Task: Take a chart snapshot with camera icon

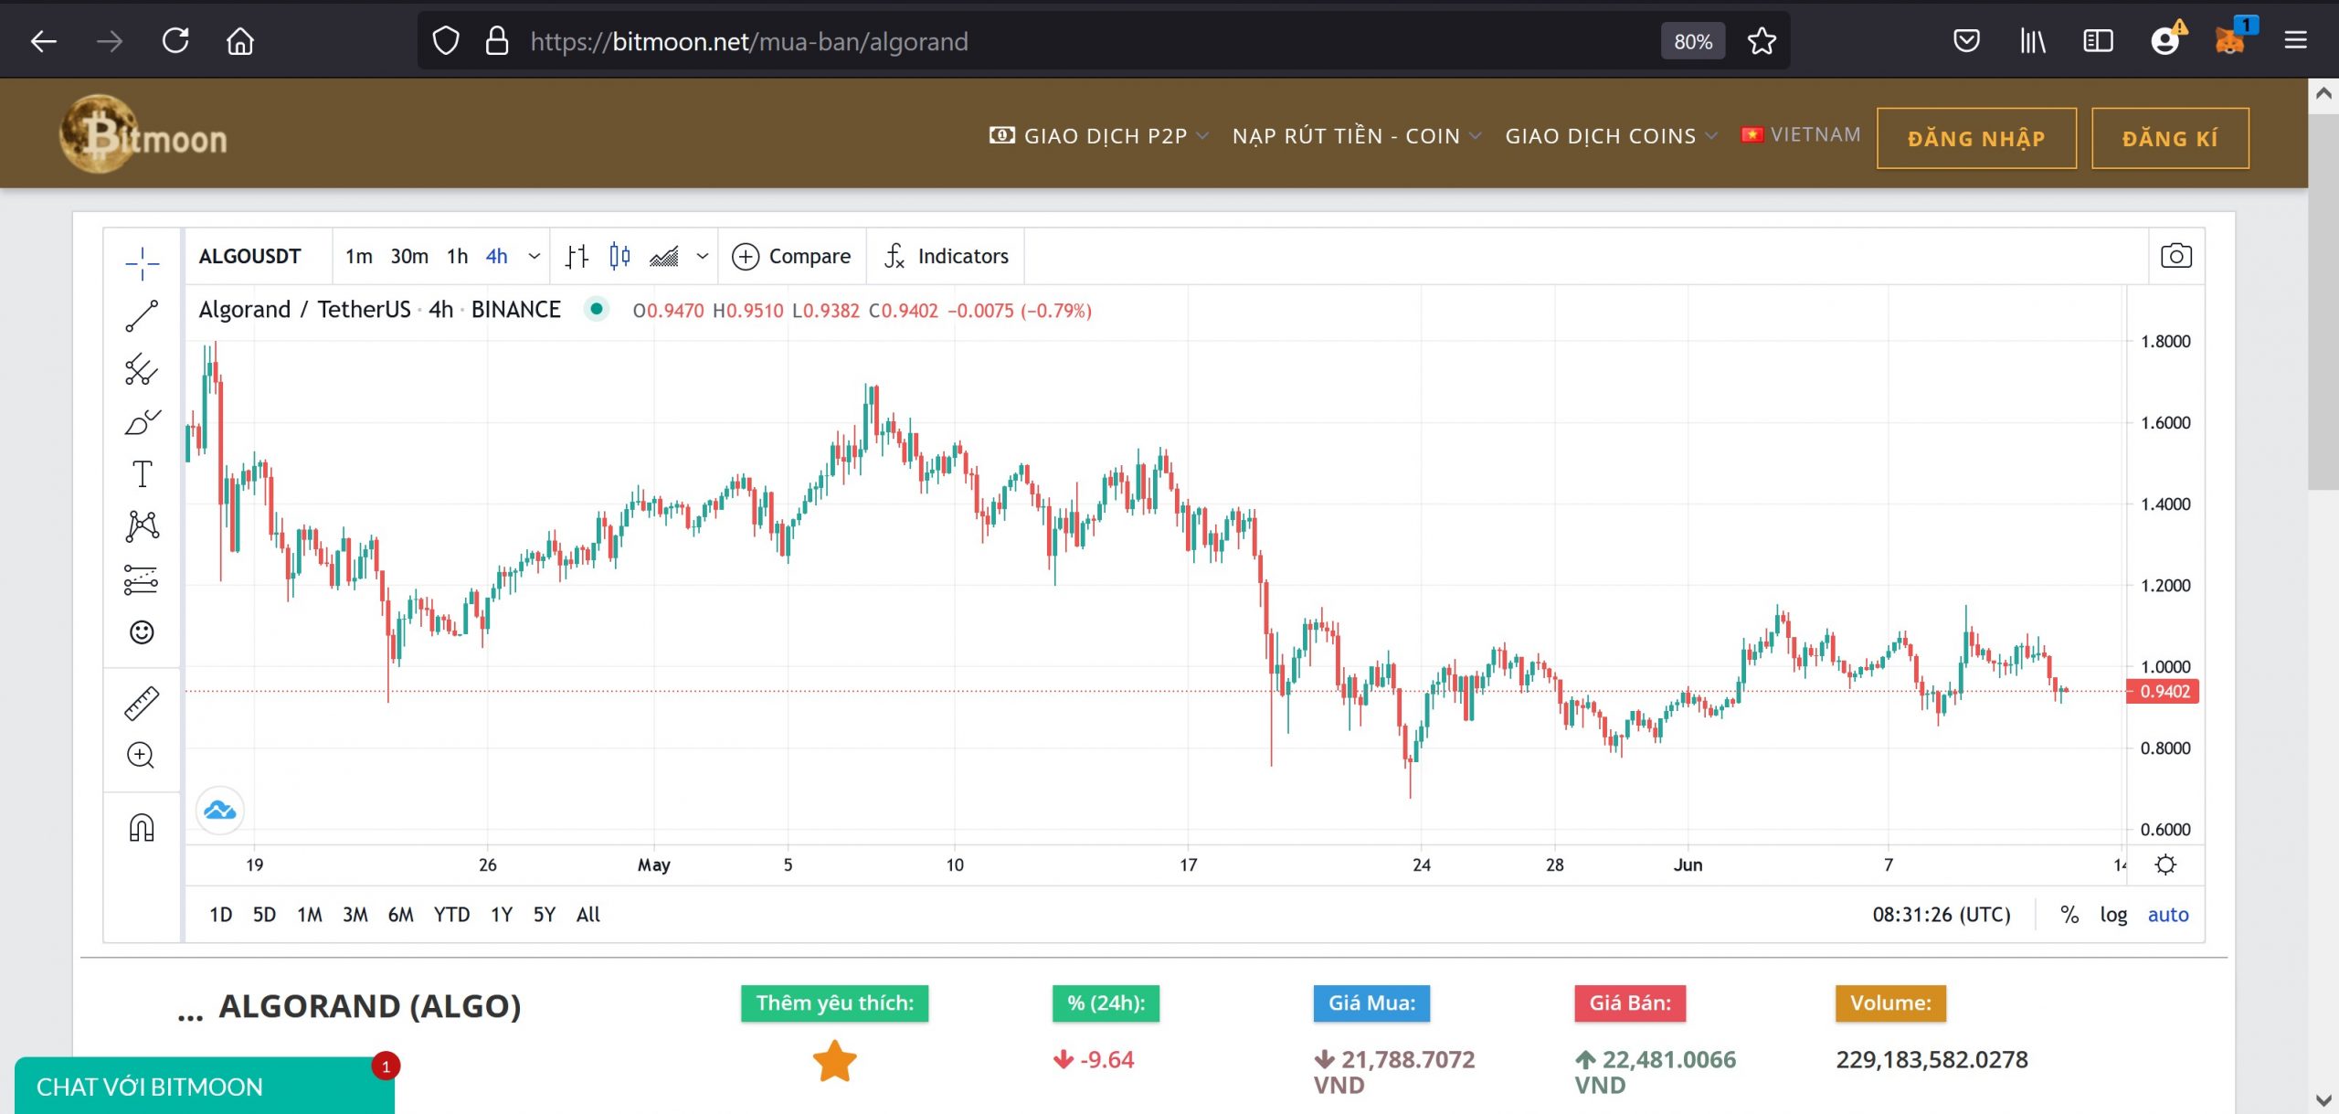Action: click(x=2175, y=256)
